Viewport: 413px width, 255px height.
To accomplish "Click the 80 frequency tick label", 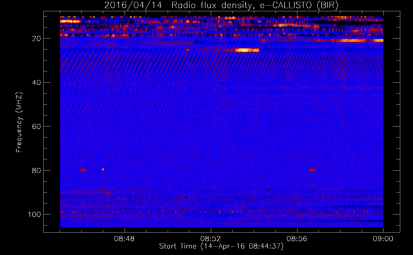I will click(x=37, y=170).
